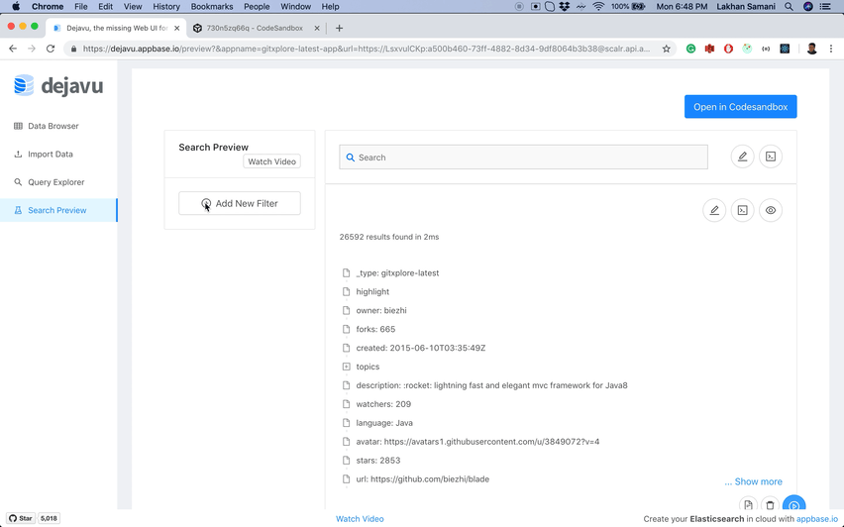Open Spotlight search icon
This screenshot has height=527, width=844.
tap(789, 7)
